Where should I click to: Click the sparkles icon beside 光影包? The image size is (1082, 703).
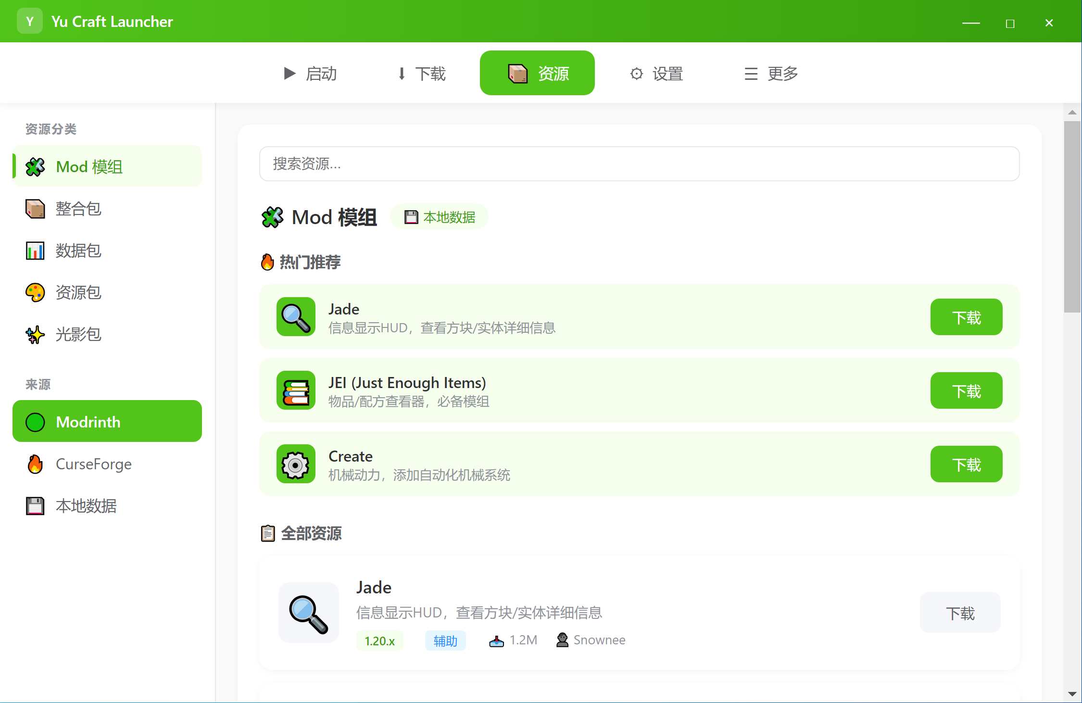pyautogui.click(x=35, y=334)
